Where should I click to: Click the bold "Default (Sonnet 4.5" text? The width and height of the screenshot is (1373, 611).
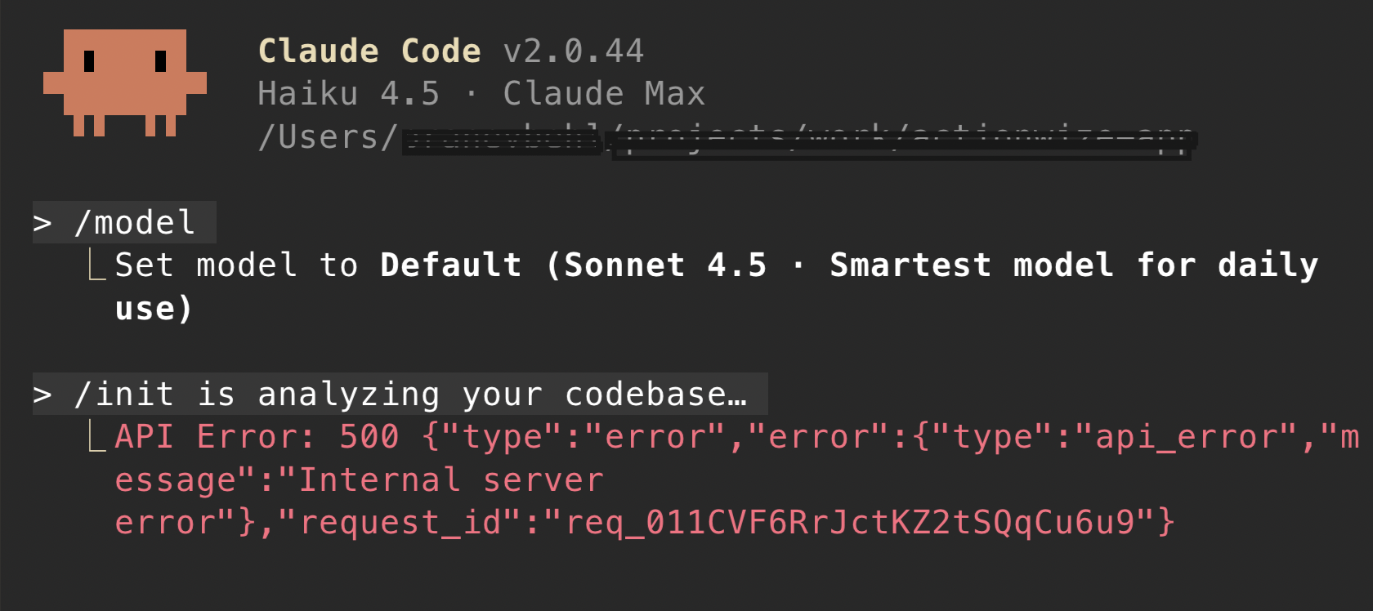tap(573, 265)
